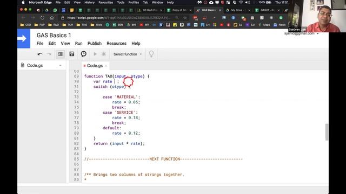Close the GAS Basics browser tab
This screenshot has width=346, height=194.
pyautogui.click(x=220, y=10)
